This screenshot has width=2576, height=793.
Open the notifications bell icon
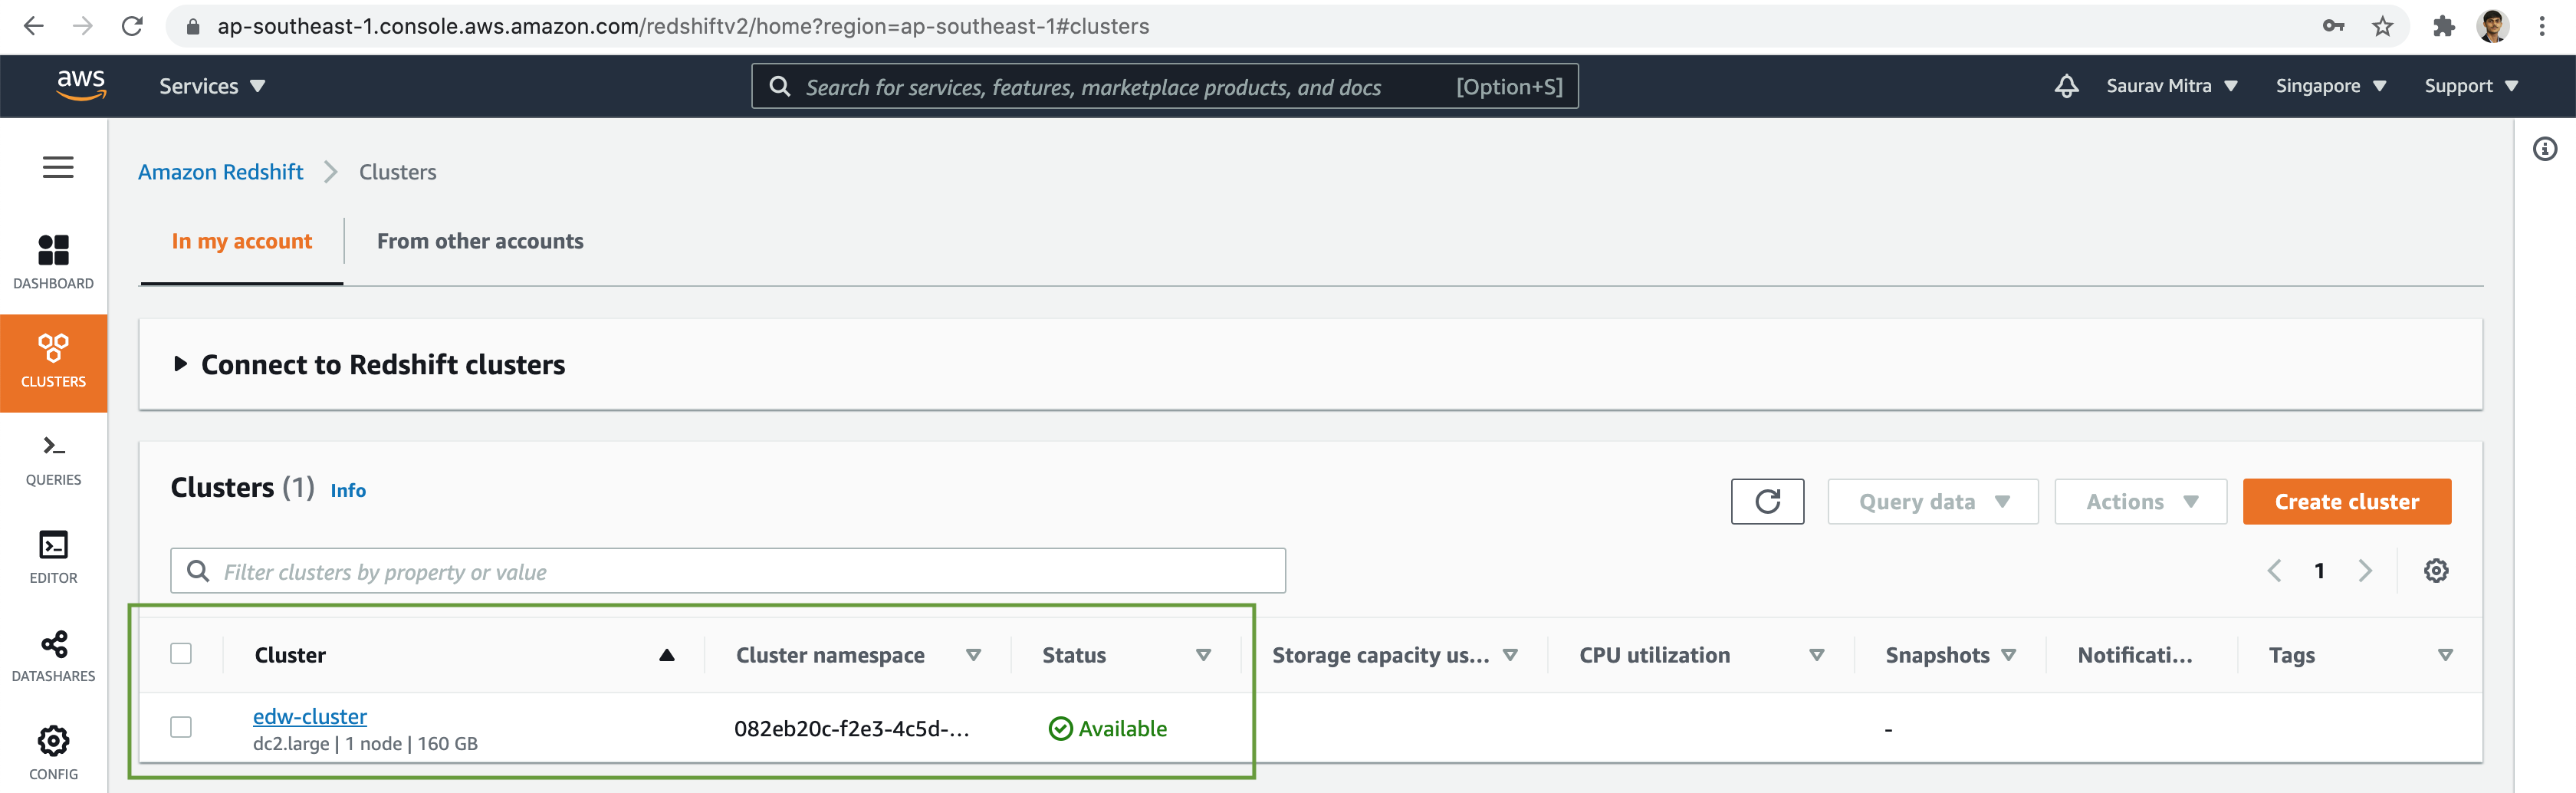pos(2066,86)
